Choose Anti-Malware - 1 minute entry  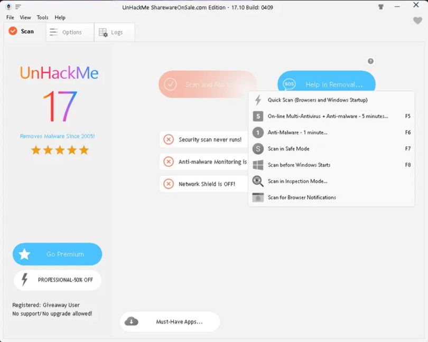[331, 132]
